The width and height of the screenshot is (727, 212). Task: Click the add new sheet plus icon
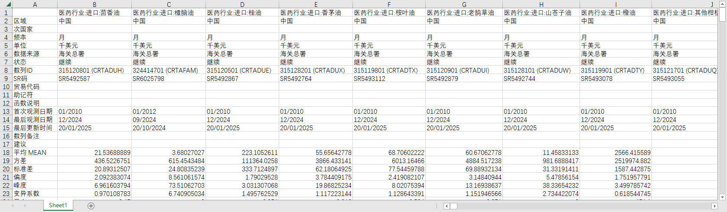pos(91,206)
